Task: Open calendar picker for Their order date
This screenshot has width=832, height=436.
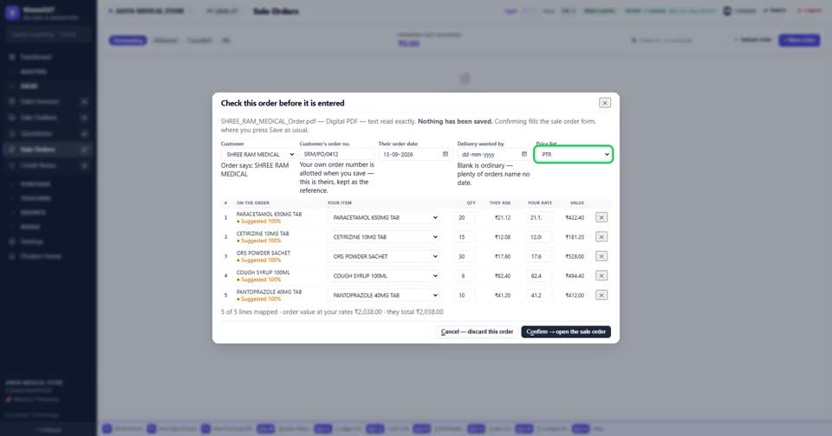Action: click(x=445, y=154)
